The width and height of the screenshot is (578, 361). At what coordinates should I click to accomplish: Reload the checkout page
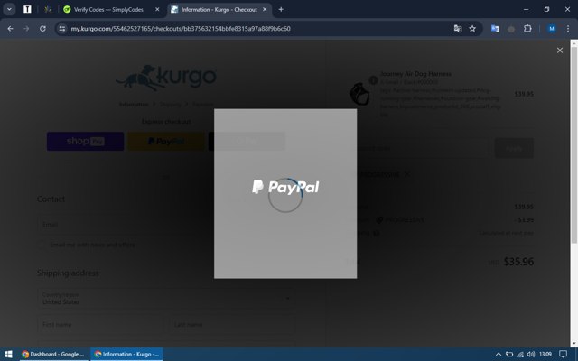42,29
